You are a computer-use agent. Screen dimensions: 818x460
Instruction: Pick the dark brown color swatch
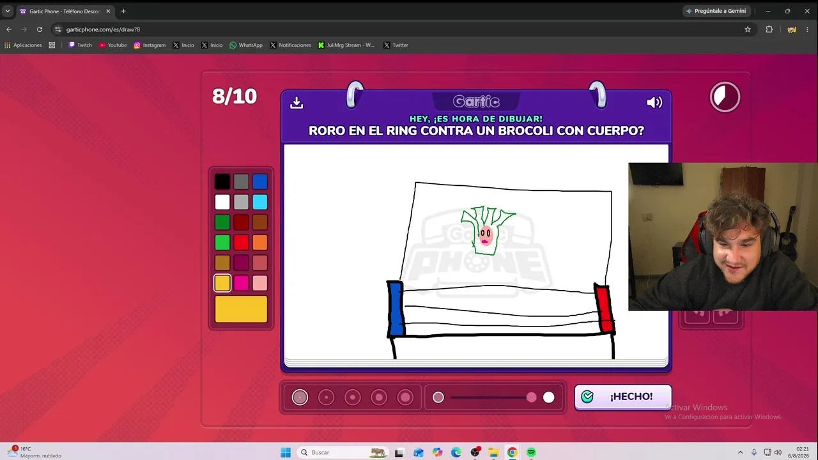259,222
